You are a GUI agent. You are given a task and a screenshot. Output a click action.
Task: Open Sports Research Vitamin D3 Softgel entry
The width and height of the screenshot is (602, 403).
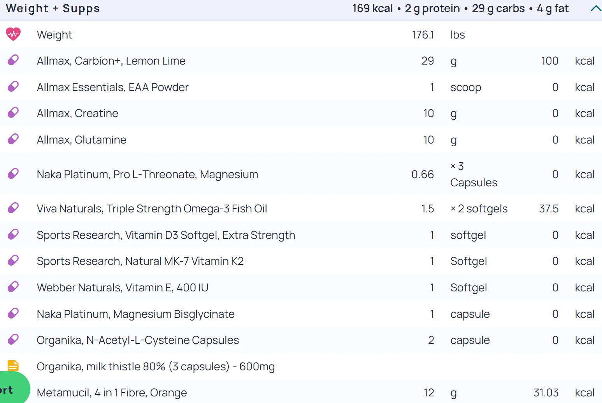166,235
